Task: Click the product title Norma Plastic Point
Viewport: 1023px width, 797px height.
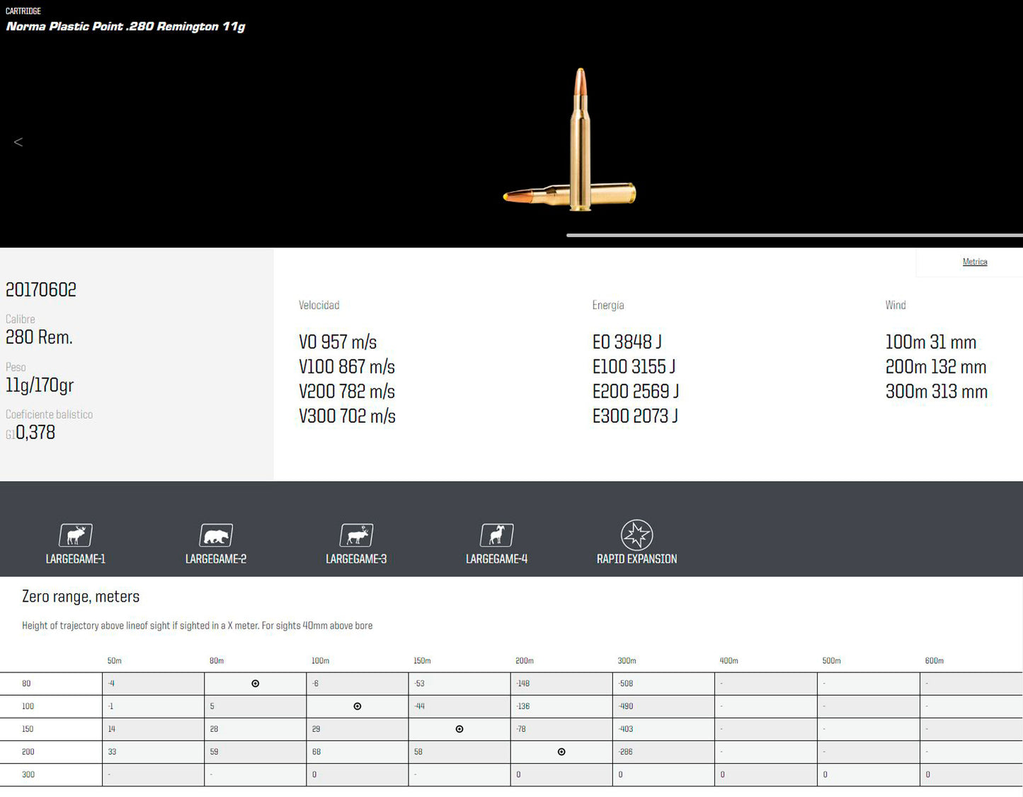Action: [x=125, y=27]
